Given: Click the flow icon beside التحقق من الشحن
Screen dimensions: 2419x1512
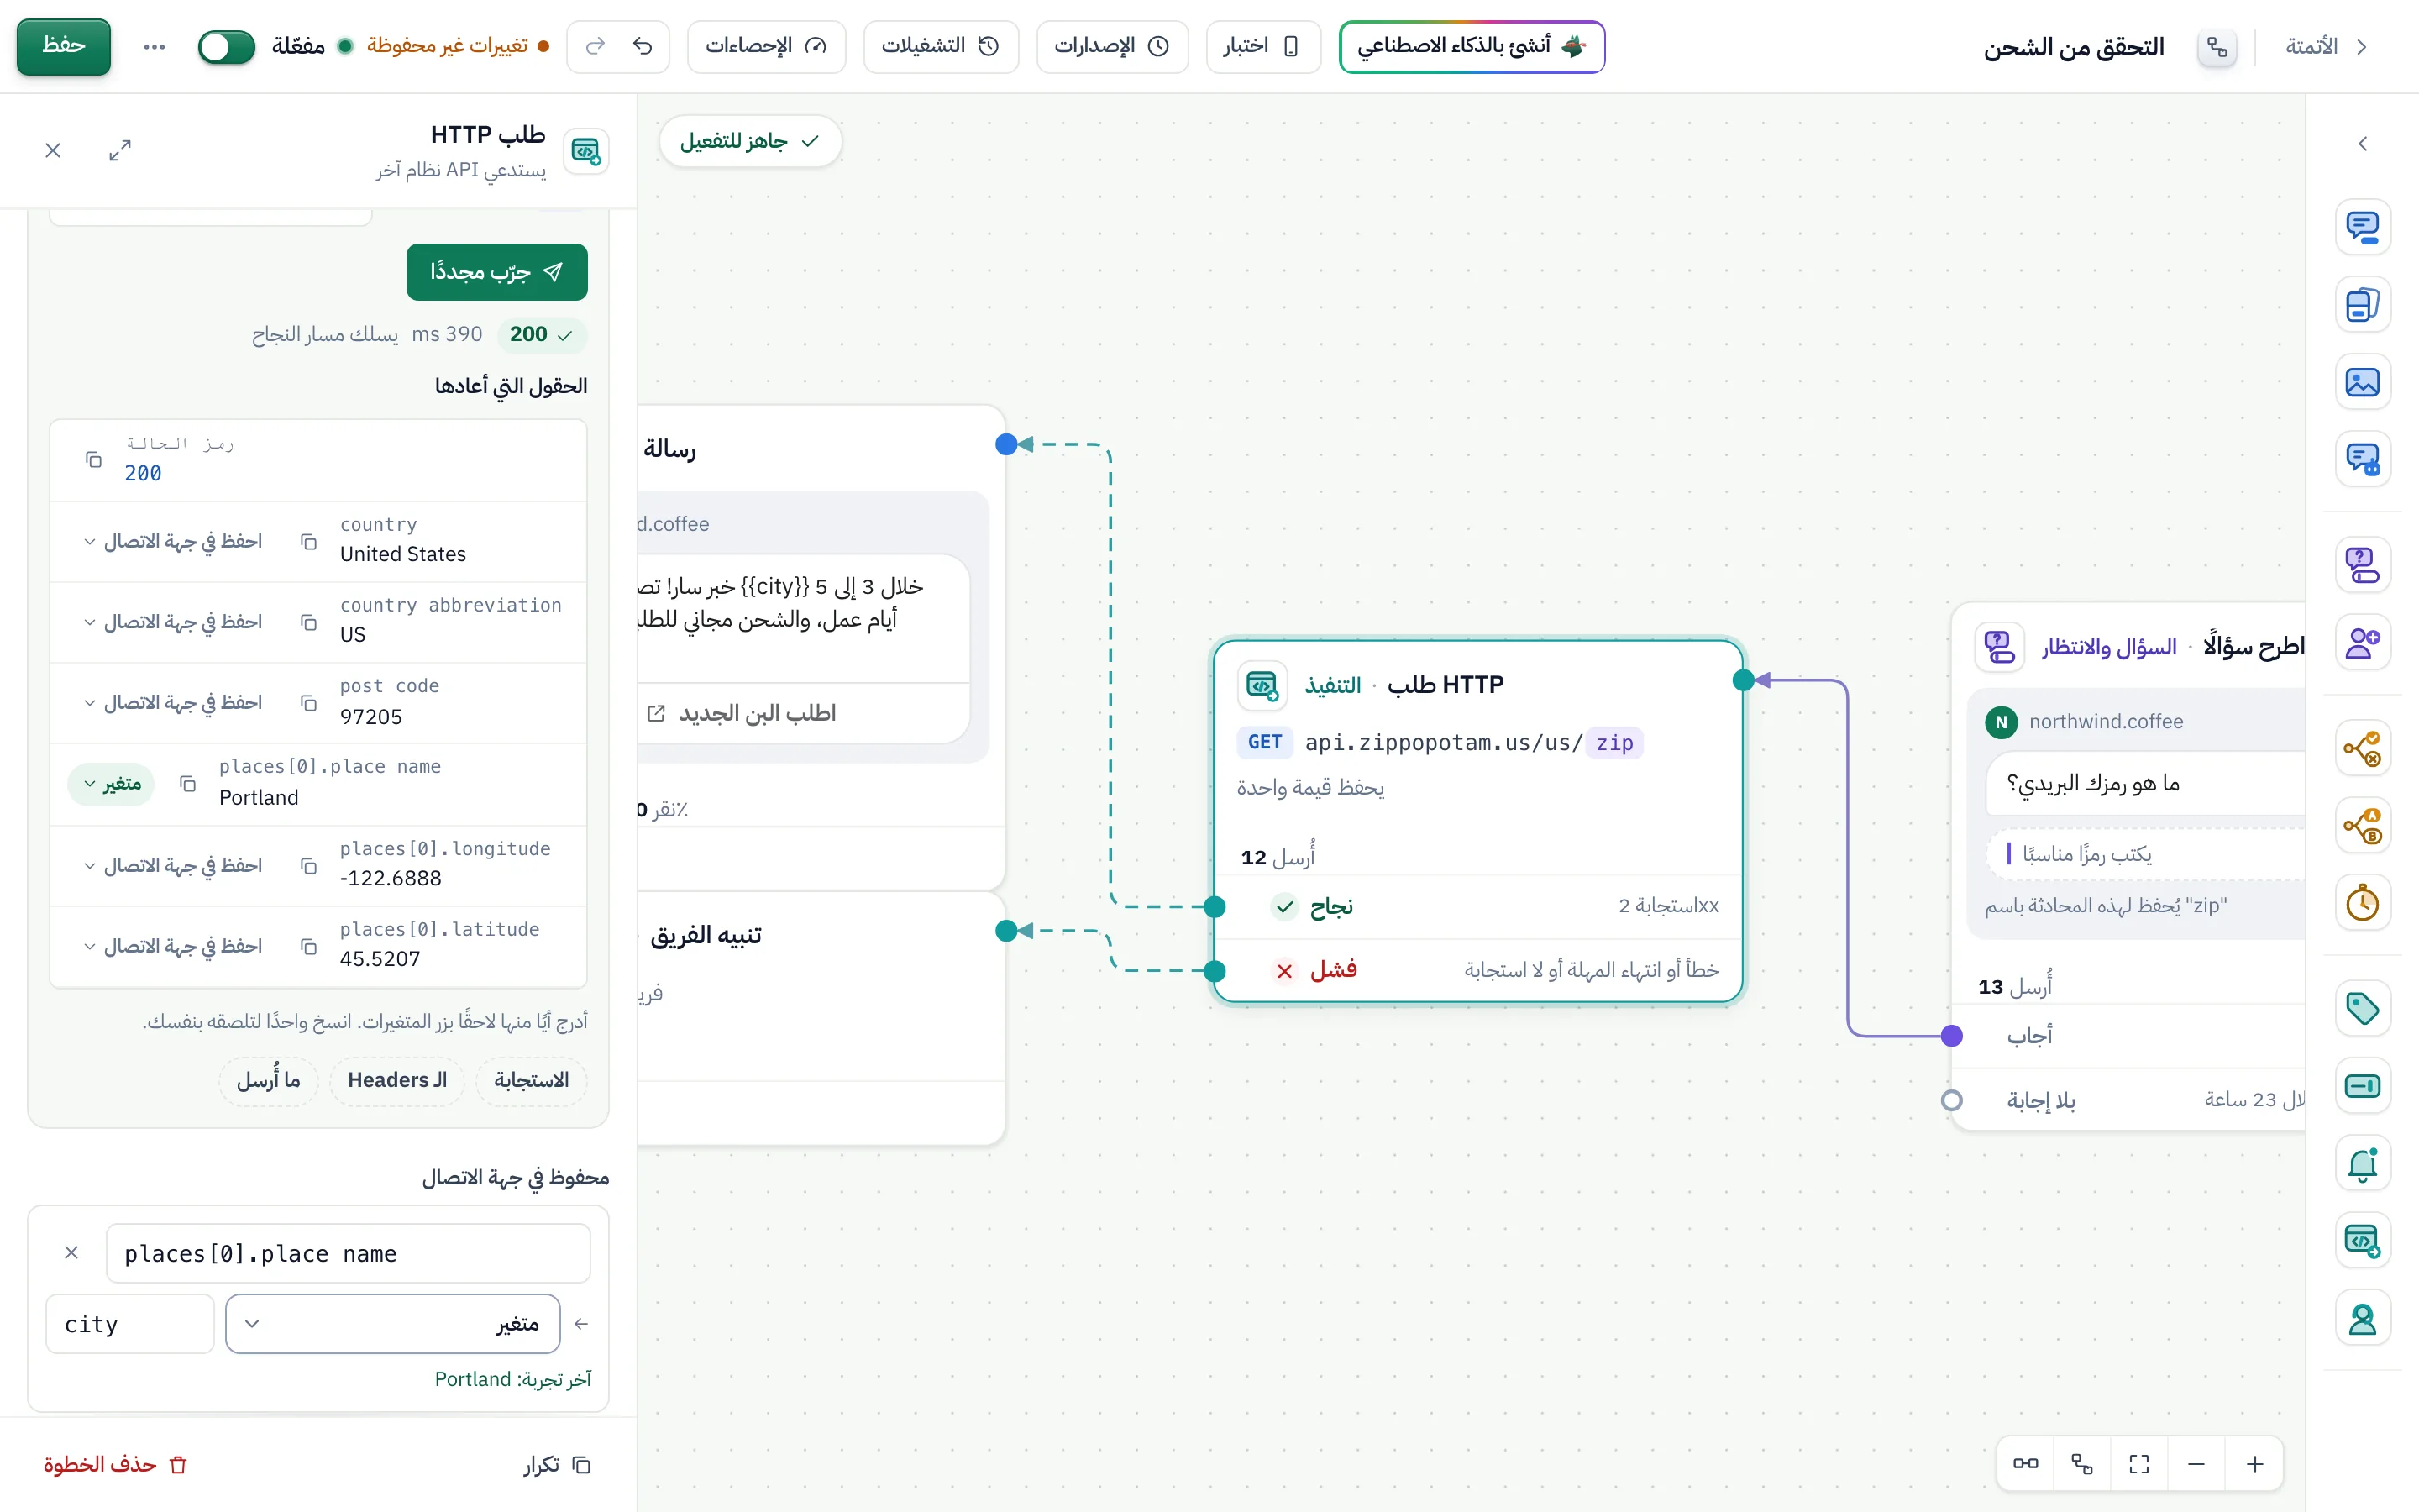Looking at the screenshot, I should coord(2217,47).
